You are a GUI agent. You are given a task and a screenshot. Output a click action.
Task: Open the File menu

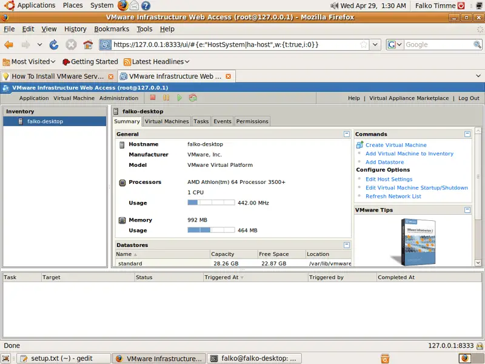[x=9, y=29]
